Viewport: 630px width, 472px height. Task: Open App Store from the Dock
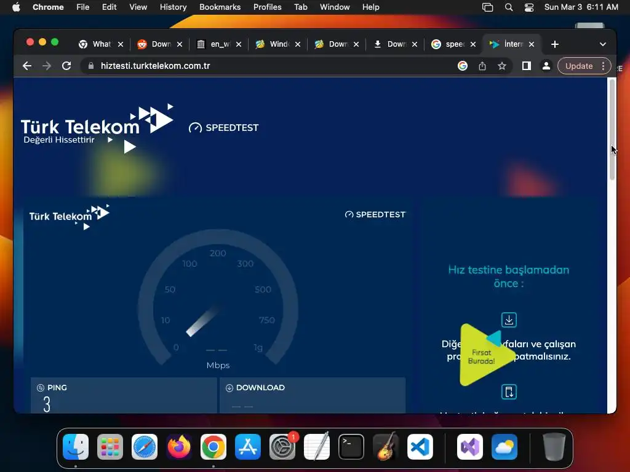(x=248, y=447)
